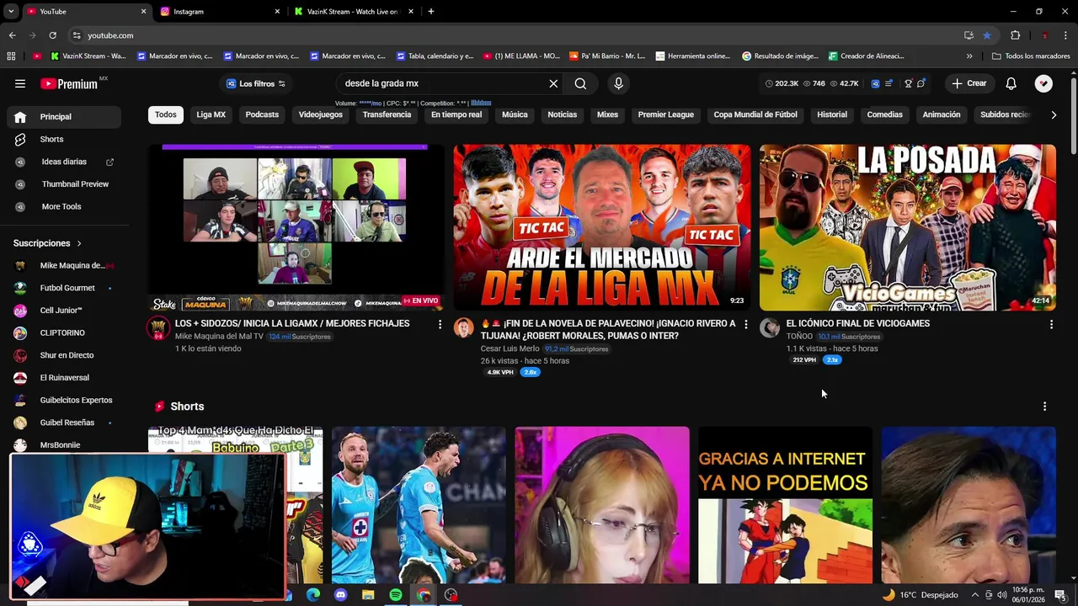Image resolution: width=1078 pixels, height=606 pixels.
Task: Open options menu for VicioGames video
Action: [x=1051, y=324]
